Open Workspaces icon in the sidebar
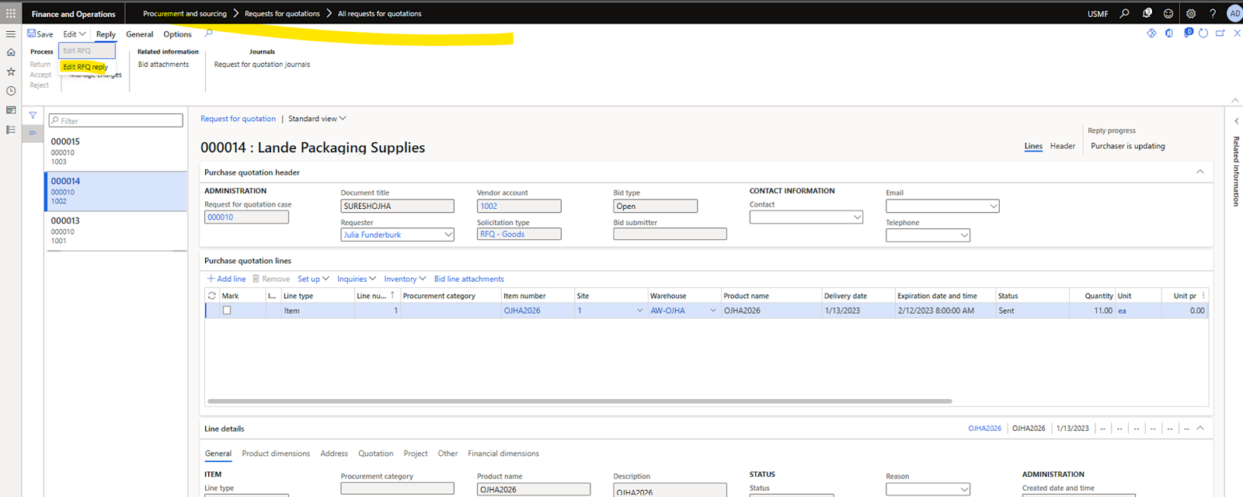Image resolution: width=1243 pixels, height=497 pixels. (11, 110)
